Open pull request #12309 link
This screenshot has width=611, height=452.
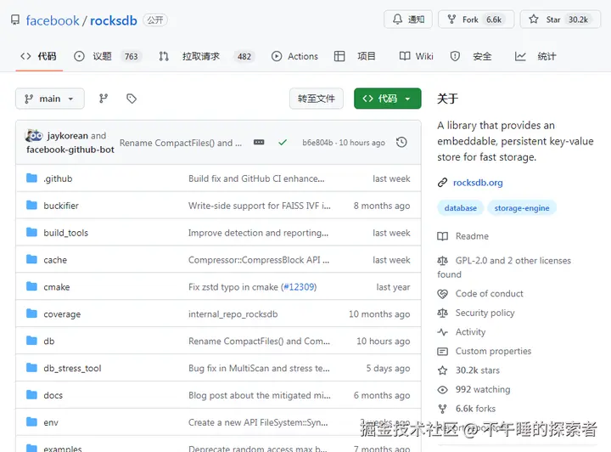click(299, 287)
